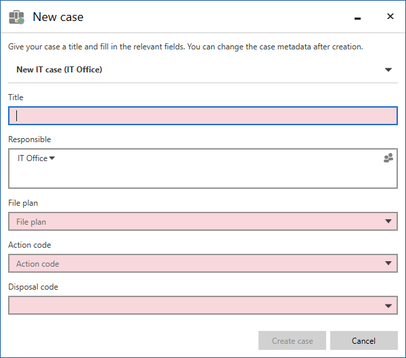Expand the IT Office responsible arrow
This screenshot has width=406, height=358.
click(52, 158)
